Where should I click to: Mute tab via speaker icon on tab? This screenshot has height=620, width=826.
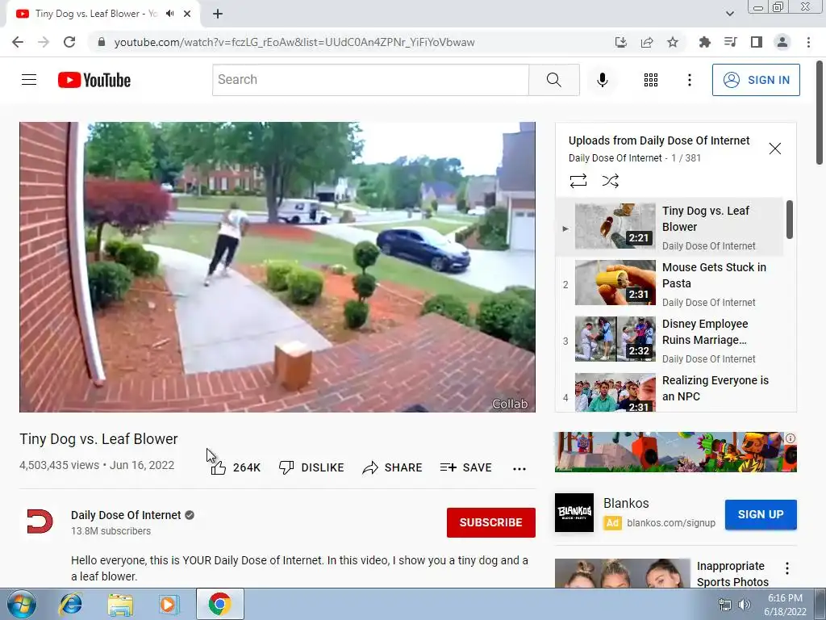point(169,14)
